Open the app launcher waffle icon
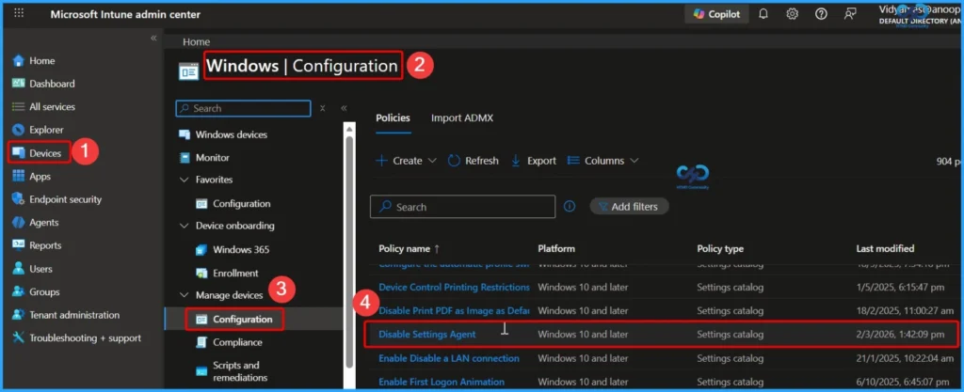 click(x=19, y=13)
